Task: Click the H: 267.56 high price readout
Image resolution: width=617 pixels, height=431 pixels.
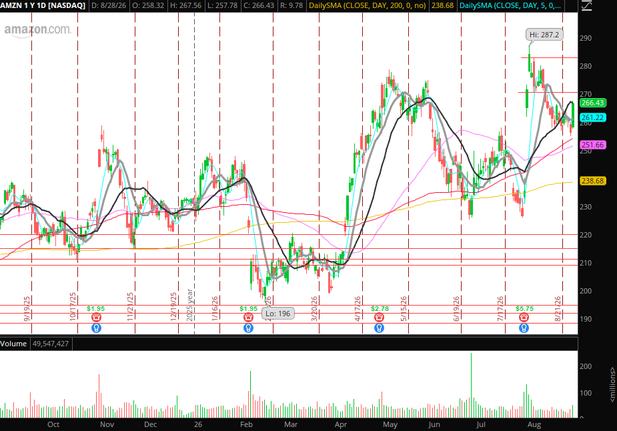Action: point(185,5)
